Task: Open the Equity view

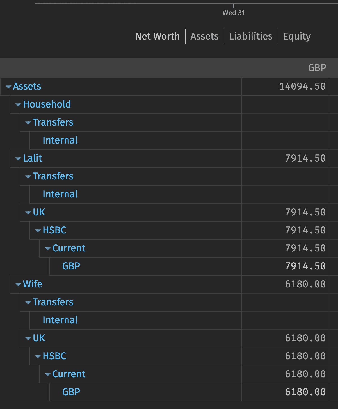Action: click(297, 36)
